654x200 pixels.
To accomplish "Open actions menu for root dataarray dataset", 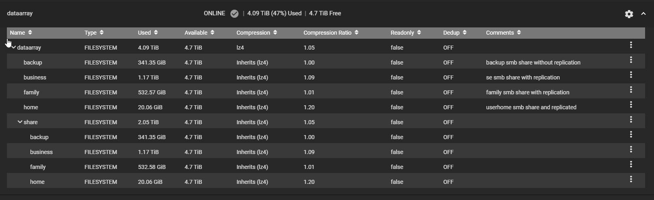I will tap(631, 45).
